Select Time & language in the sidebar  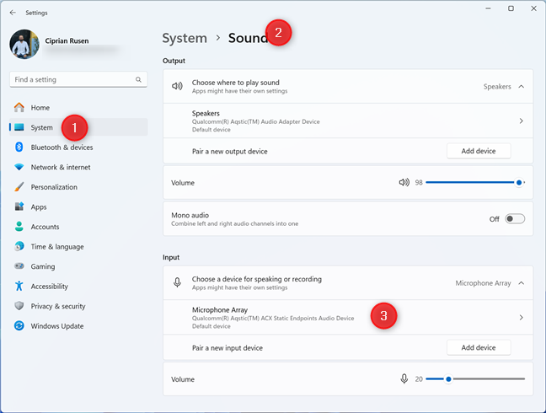57,247
